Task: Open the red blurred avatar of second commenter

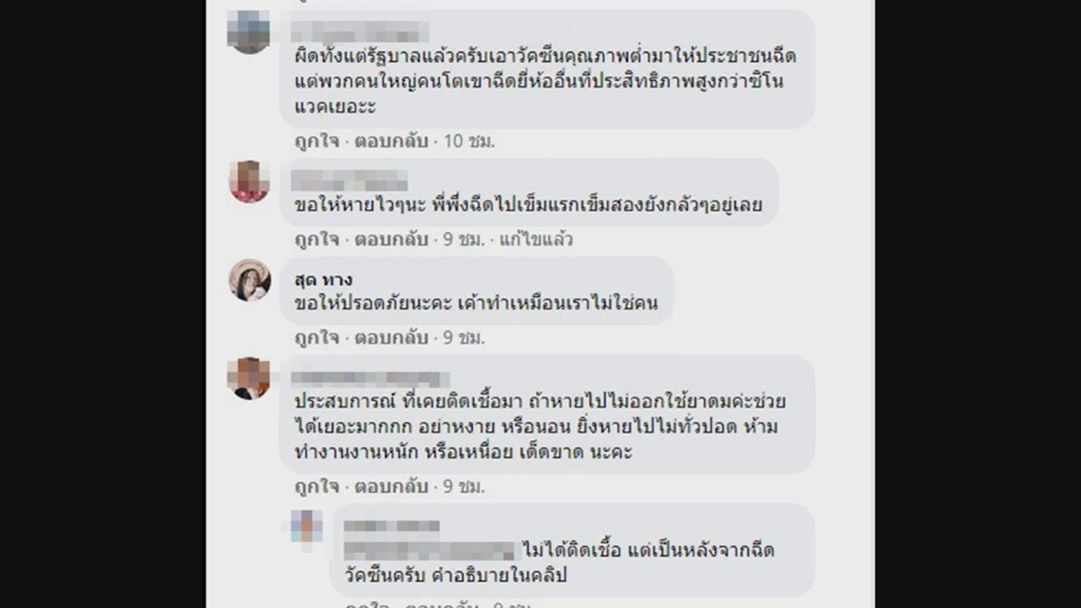Action: [x=250, y=182]
